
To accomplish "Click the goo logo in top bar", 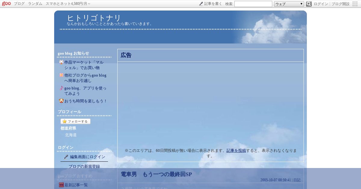I will coord(6,4).
